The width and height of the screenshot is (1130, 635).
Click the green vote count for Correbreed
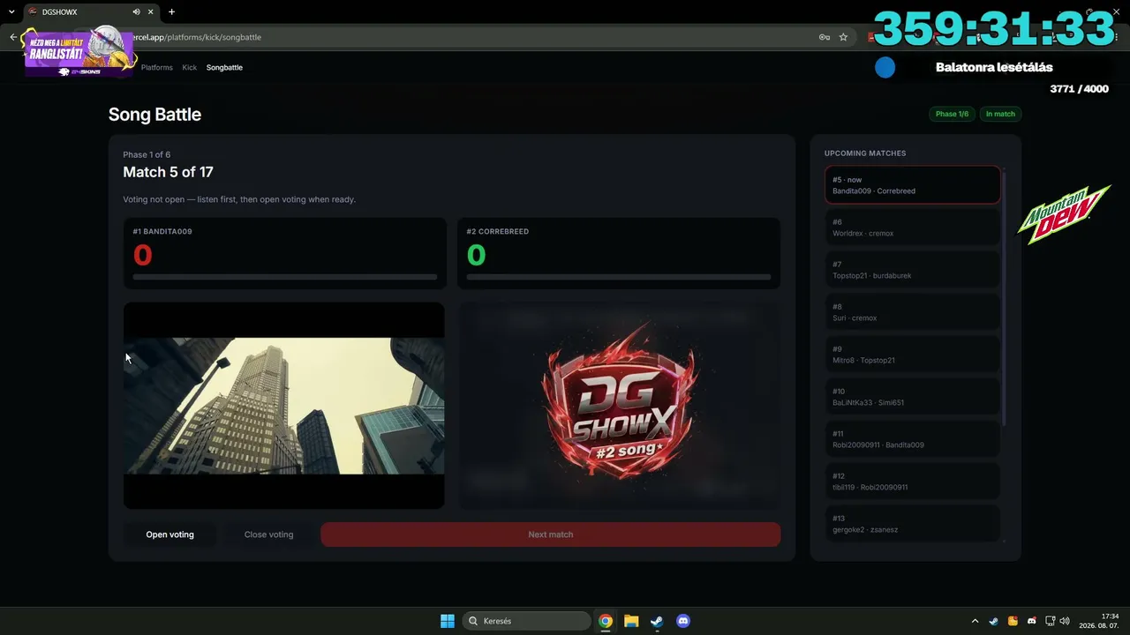pyautogui.click(x=476, y=255)
